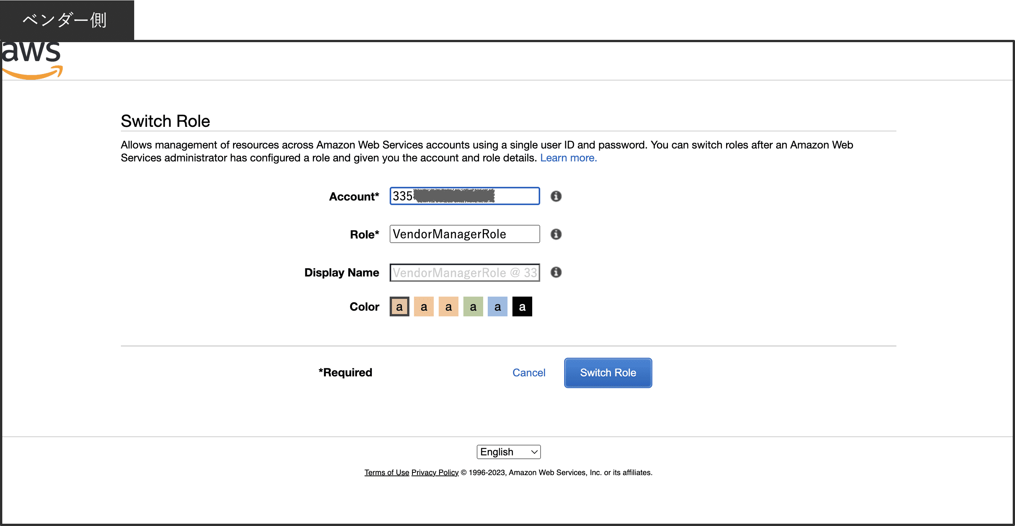
Task: Open the Learn more link
Action: click(568, 158)
